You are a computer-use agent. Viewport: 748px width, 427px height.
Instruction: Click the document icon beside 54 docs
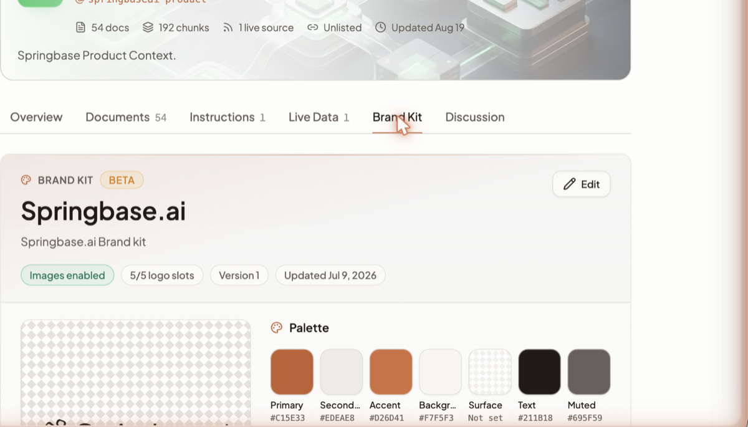pos(80,27)
